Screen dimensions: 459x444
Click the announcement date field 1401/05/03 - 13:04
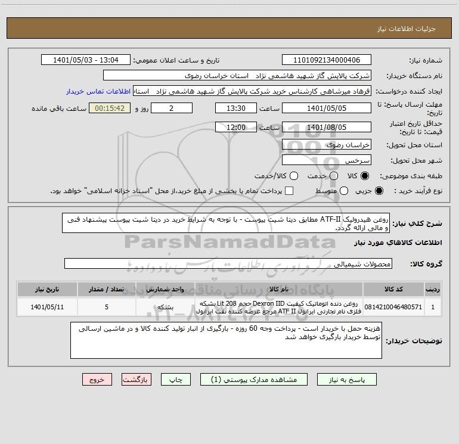85,60
